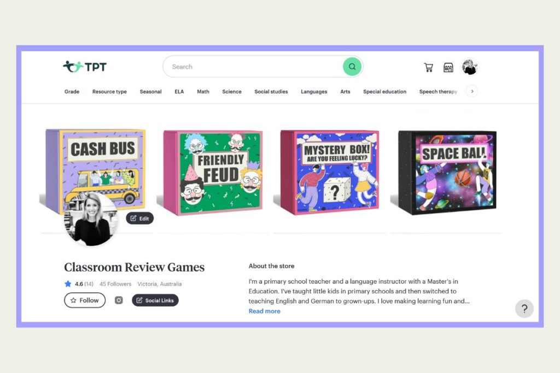Click the TPT logo
This screenshot has width=560, height=373.
point(85,67)
